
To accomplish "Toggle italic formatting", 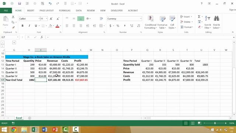I will point(29,25).
